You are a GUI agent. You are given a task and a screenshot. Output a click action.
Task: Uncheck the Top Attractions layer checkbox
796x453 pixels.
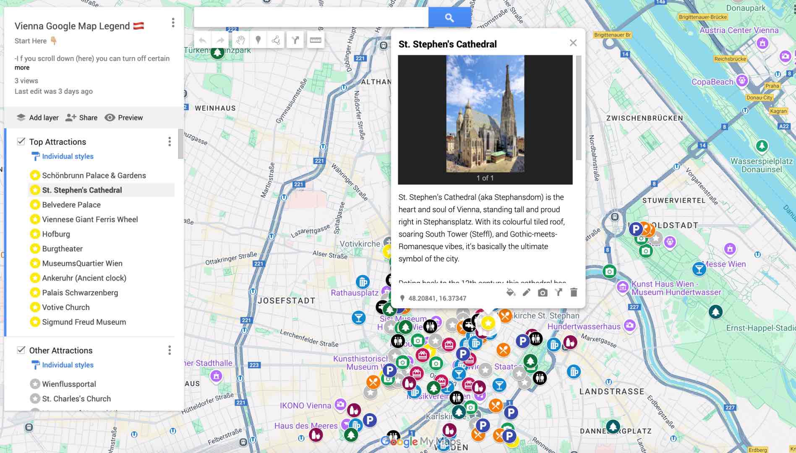coord(21,141)
